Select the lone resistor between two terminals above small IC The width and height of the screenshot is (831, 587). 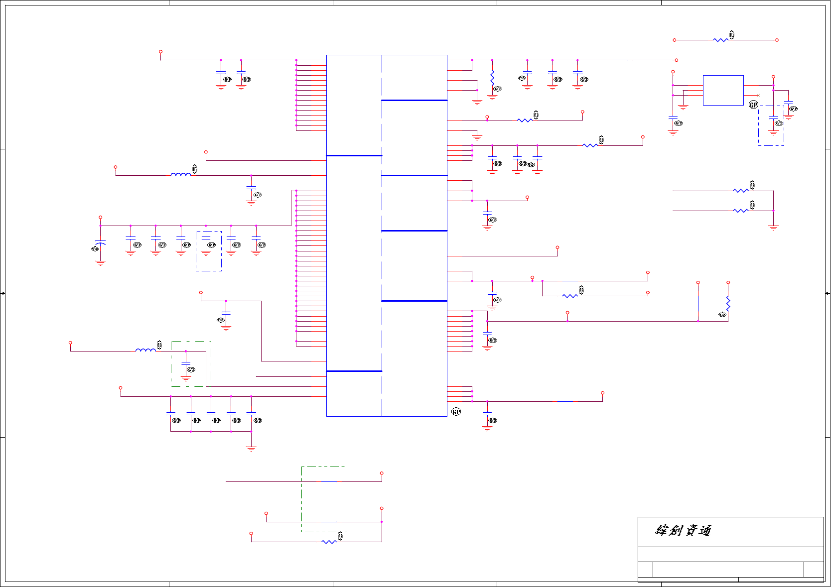[721, 40]
